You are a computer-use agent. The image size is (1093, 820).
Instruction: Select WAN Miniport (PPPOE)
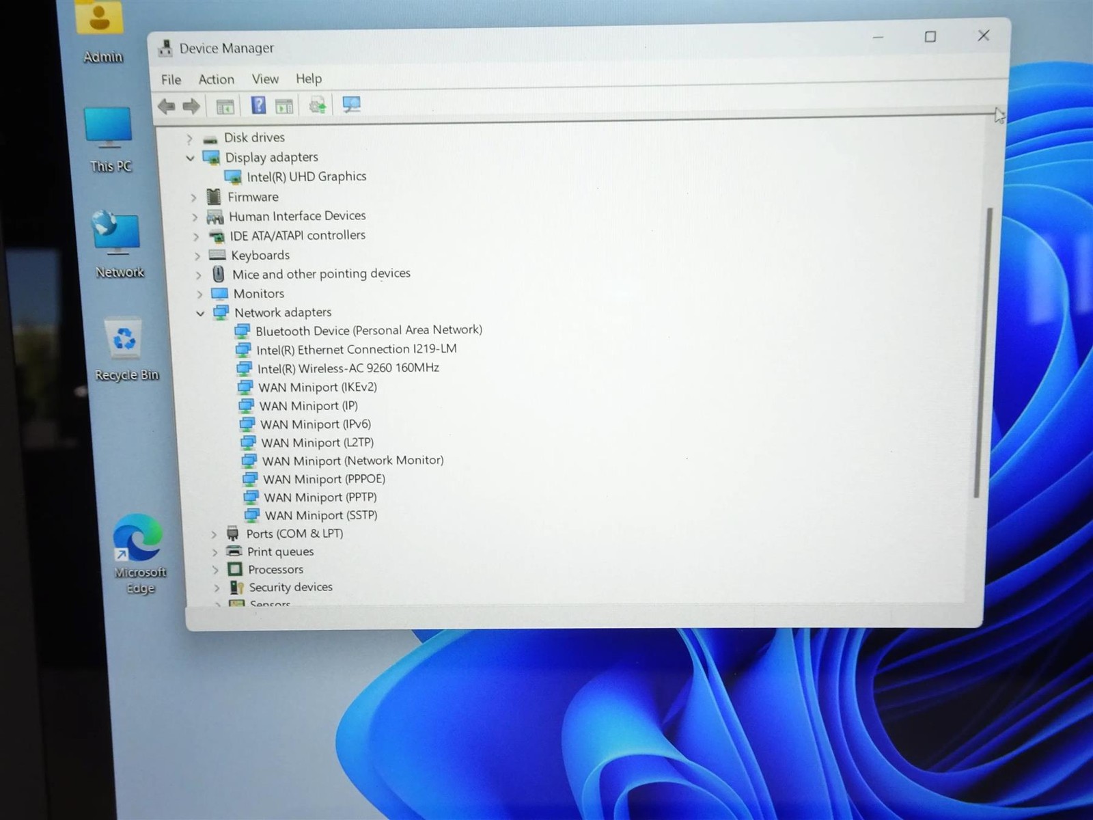coord(324,479)
